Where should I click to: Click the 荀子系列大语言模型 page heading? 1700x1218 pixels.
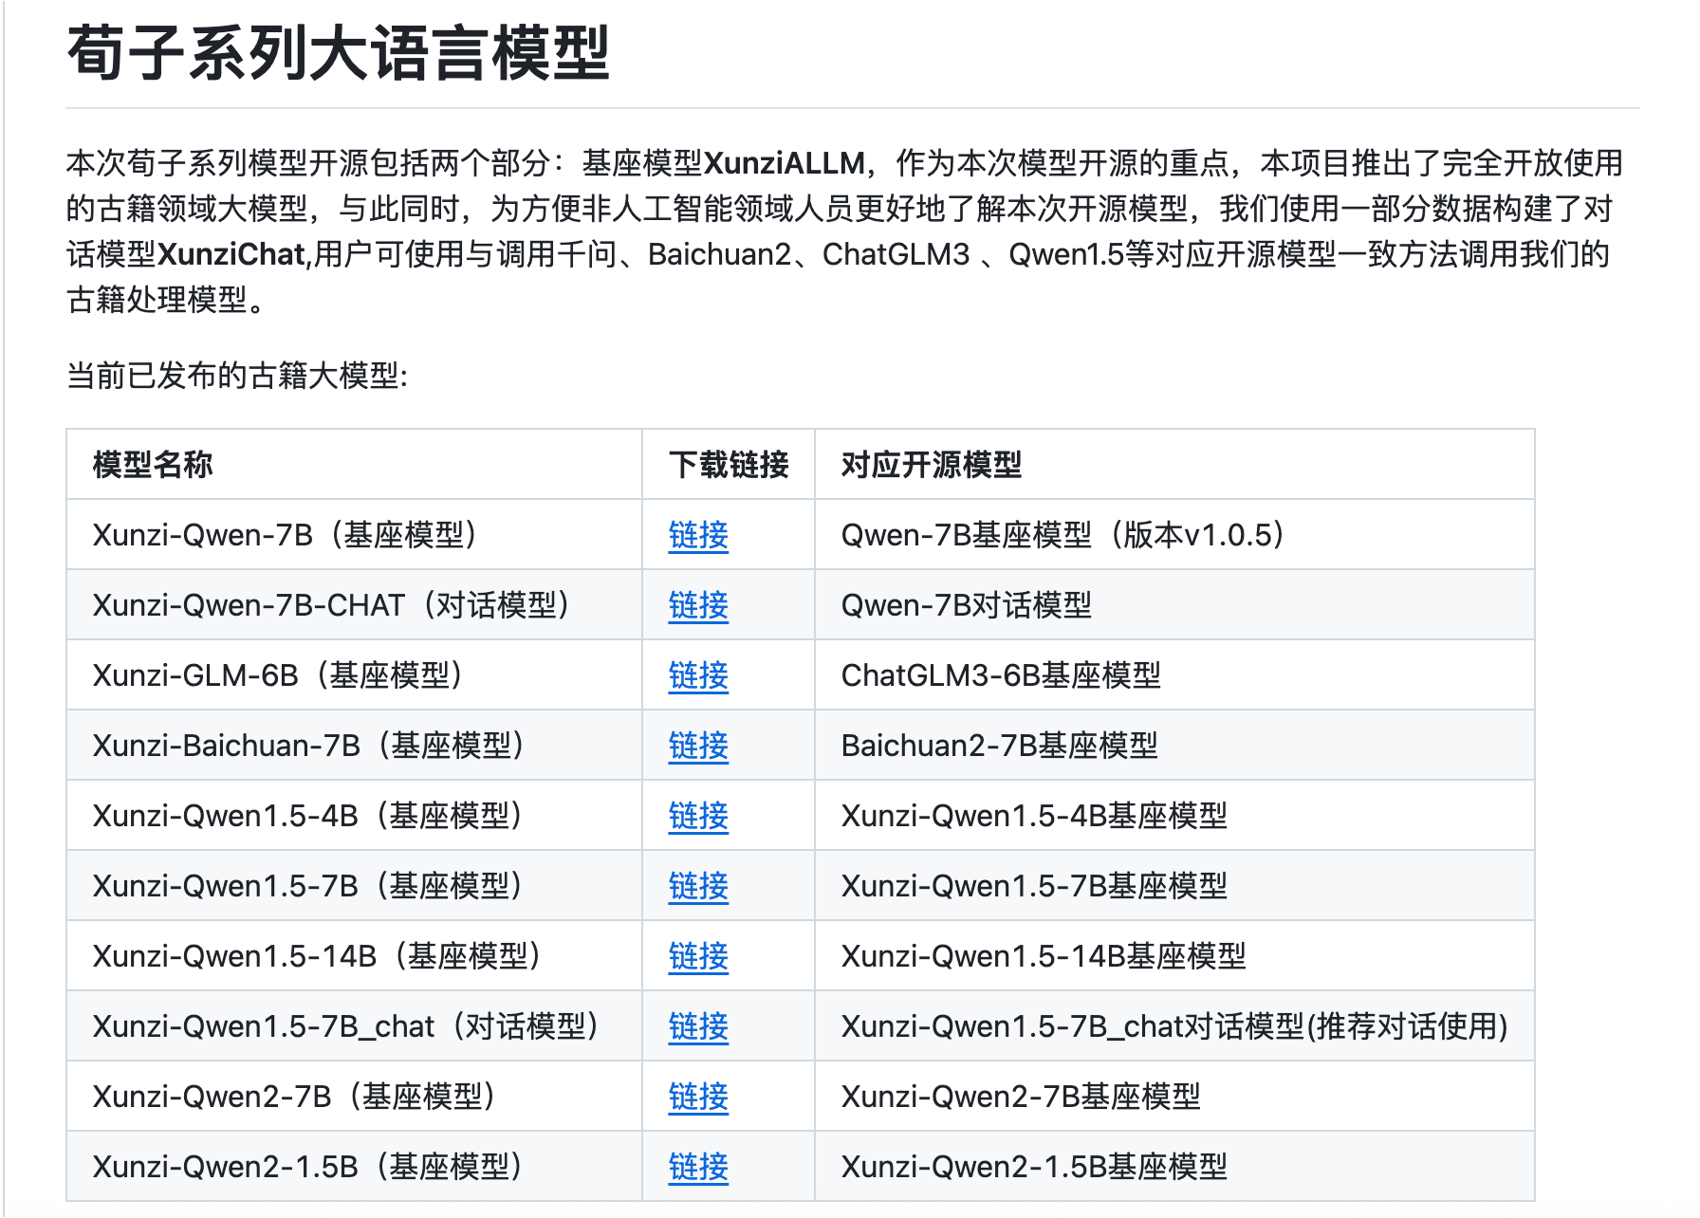[x=338, y=53]
